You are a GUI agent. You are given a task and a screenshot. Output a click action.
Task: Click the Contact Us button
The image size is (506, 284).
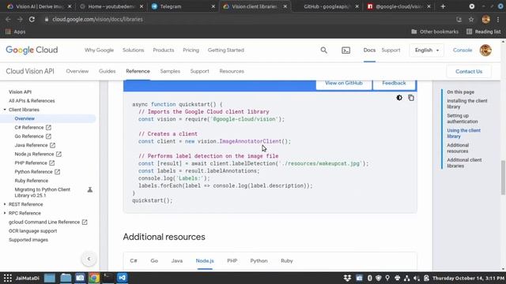[x=469, y=72]
